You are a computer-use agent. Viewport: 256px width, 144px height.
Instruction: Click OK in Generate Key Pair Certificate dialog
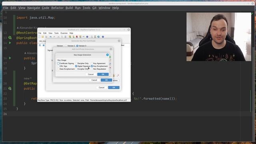[114, 88]
